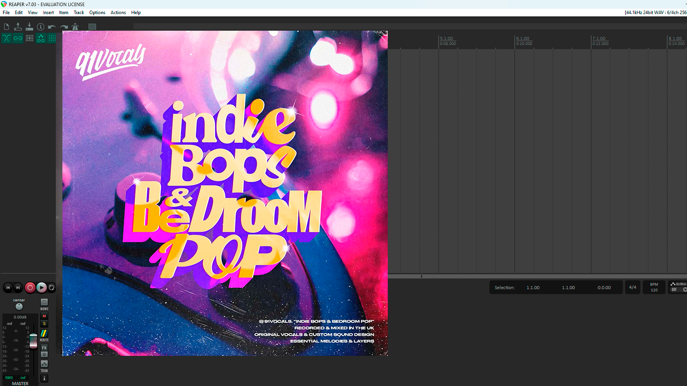This screenshot has width=687, height=386.
Task: Toggle master FX bypass power icon
Action: point(44,354)
